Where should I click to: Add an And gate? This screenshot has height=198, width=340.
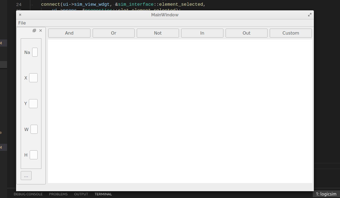69,33
